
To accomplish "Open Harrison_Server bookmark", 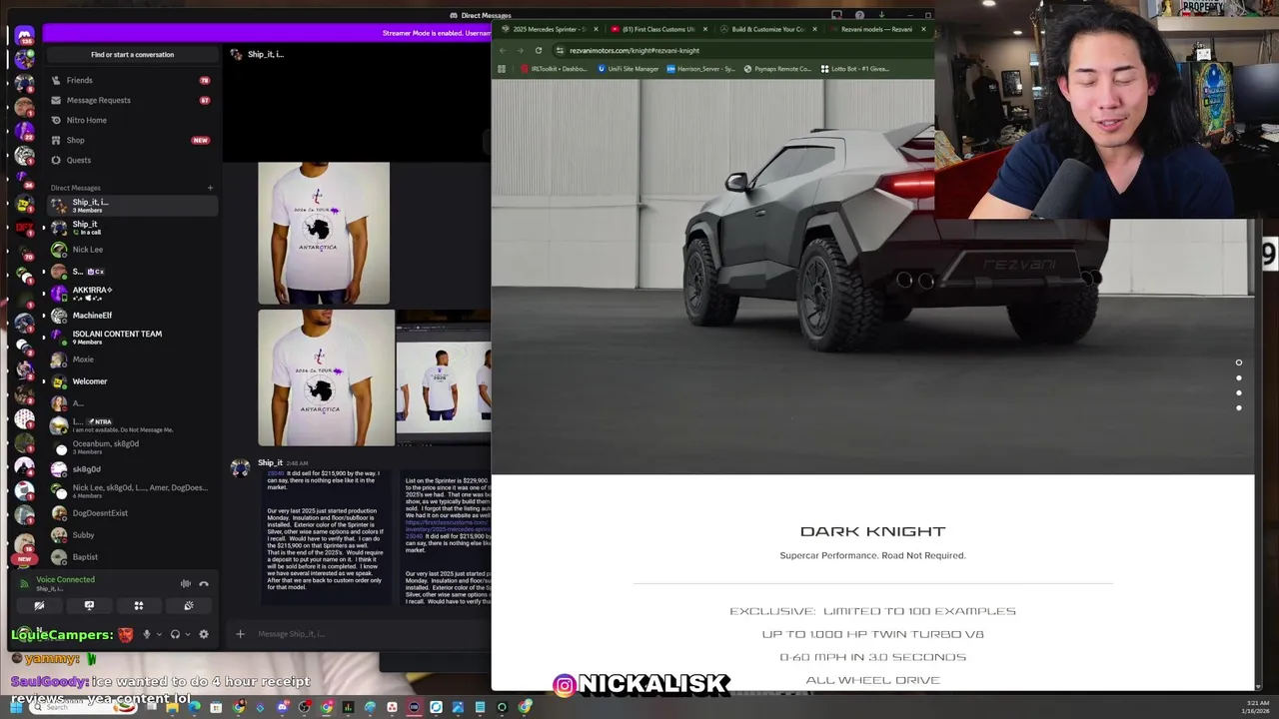I will point(701,69).
